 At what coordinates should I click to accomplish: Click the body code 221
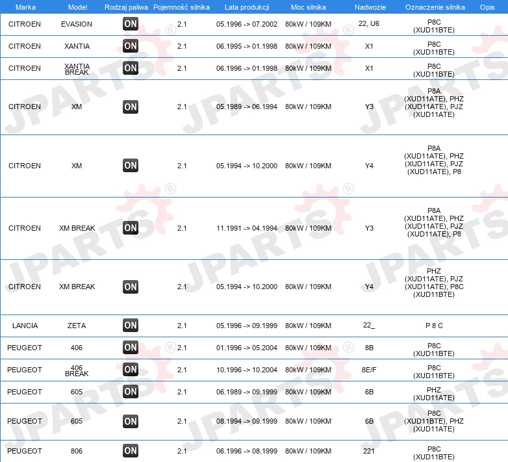pyautogui.click(x=369, y=451)
